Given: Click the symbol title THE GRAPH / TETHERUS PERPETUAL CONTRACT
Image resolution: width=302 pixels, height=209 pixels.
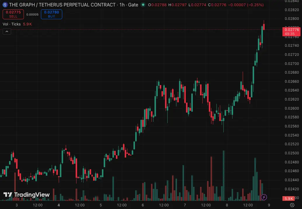Looking at the screenshot, I should pyautogui.click(x=62, y=5).
